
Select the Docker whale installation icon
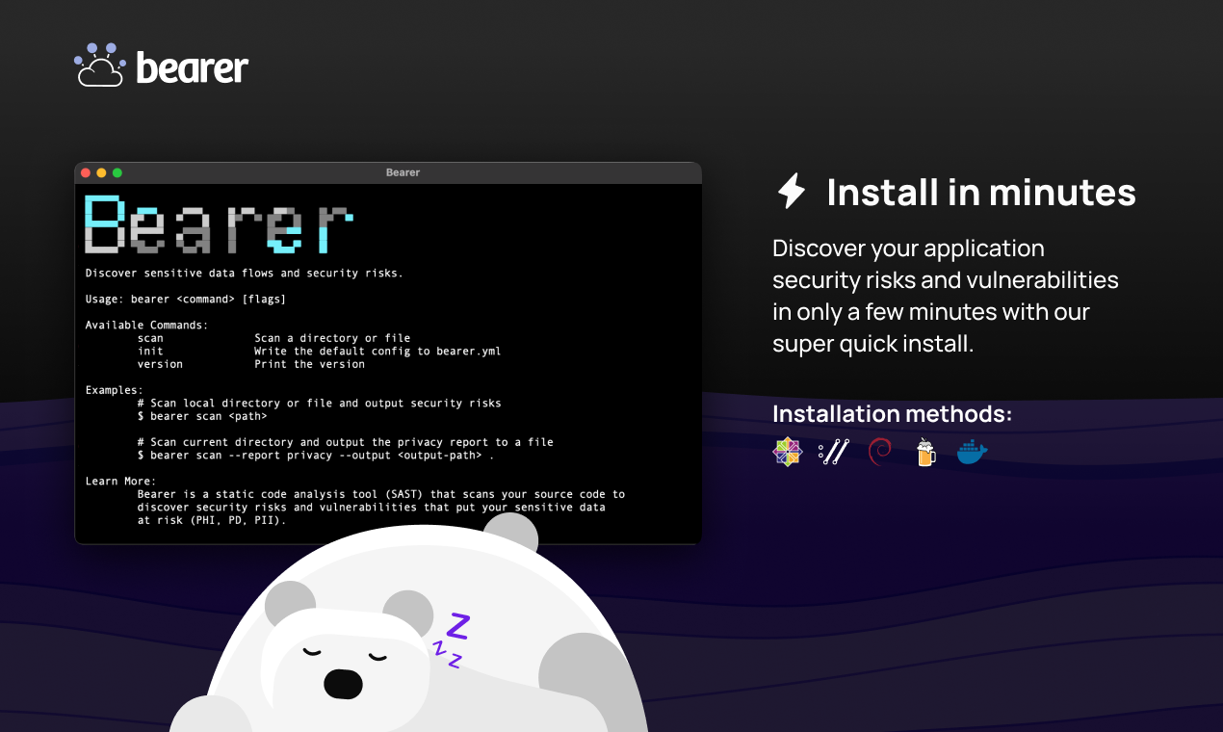click(x=973, y=452)
